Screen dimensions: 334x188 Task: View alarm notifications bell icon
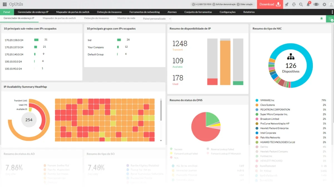pos(308,4)
